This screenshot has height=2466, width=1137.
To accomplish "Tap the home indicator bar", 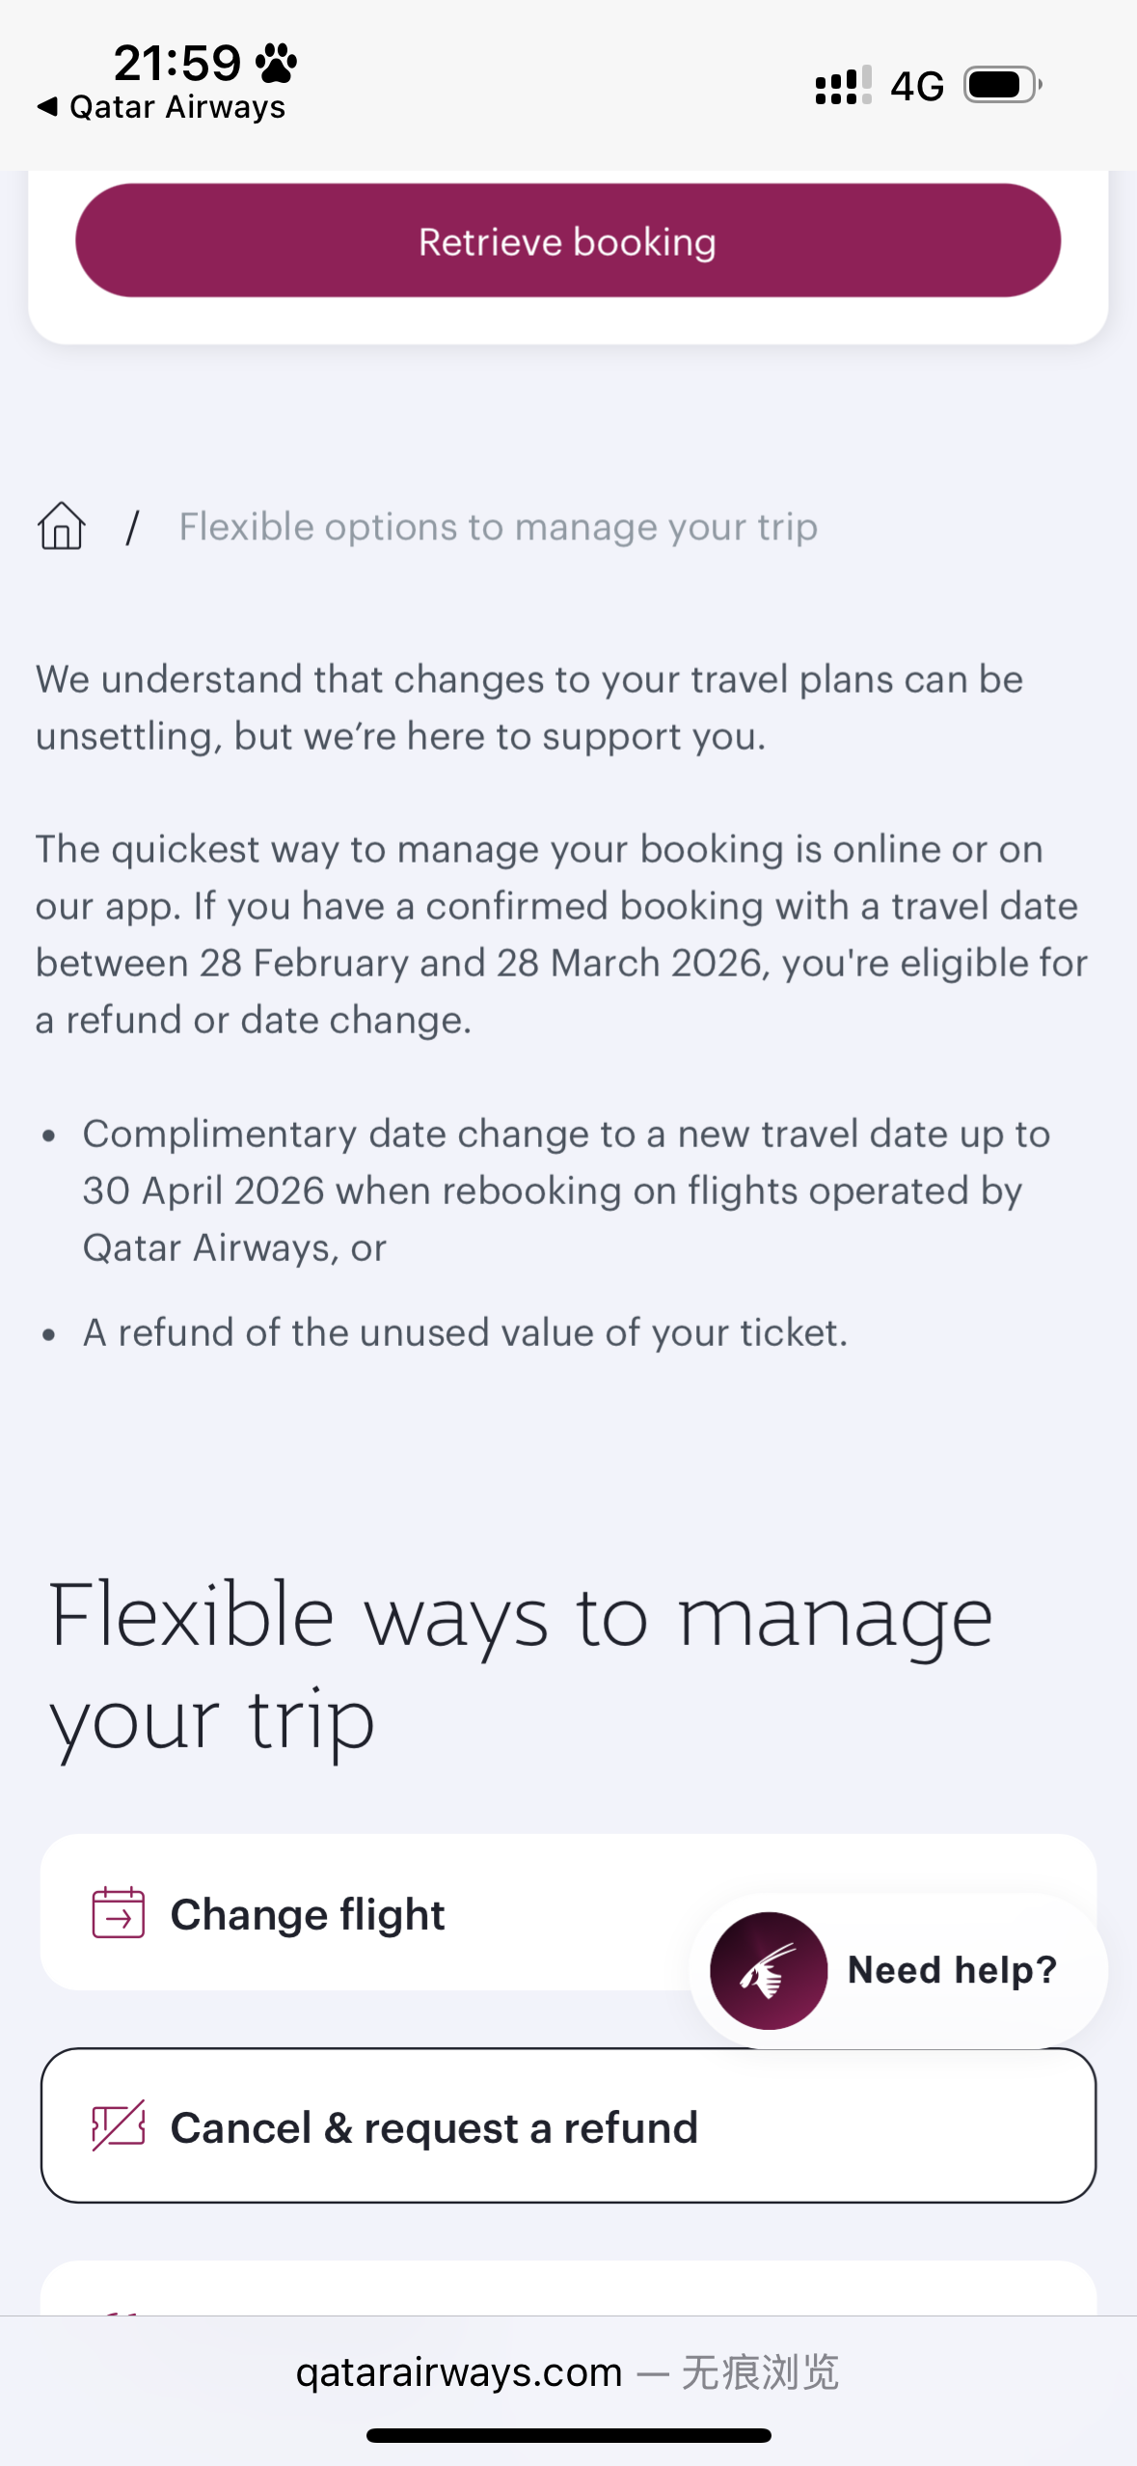I will (568, 2435).
